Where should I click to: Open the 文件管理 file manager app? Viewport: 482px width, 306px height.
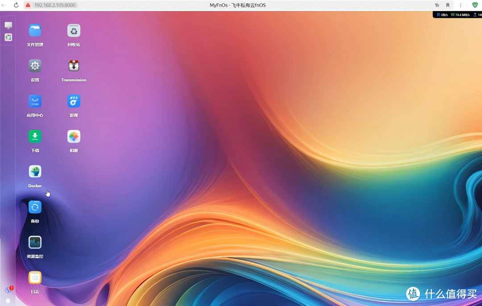(35, 31)
